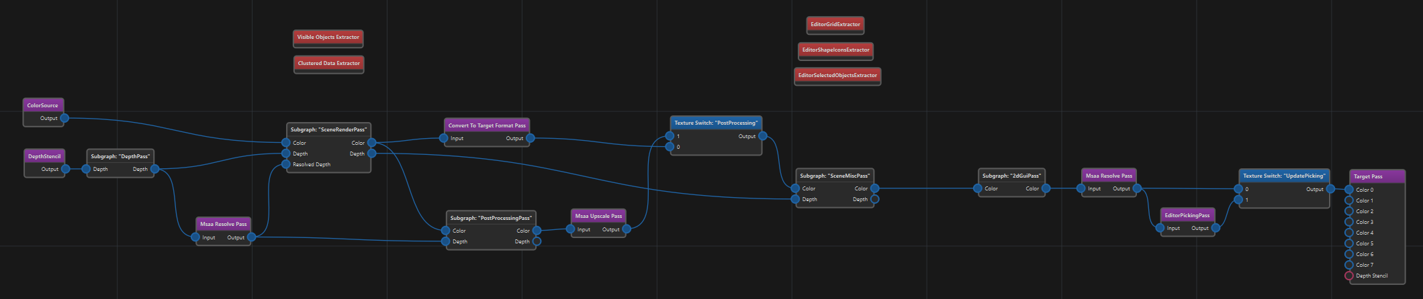
Task: Click Target Pass Color 0 pin
Action: (1349, 190)
